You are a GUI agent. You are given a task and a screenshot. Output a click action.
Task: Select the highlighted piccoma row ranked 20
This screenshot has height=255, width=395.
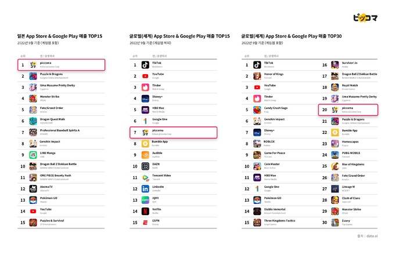[348, 110]
